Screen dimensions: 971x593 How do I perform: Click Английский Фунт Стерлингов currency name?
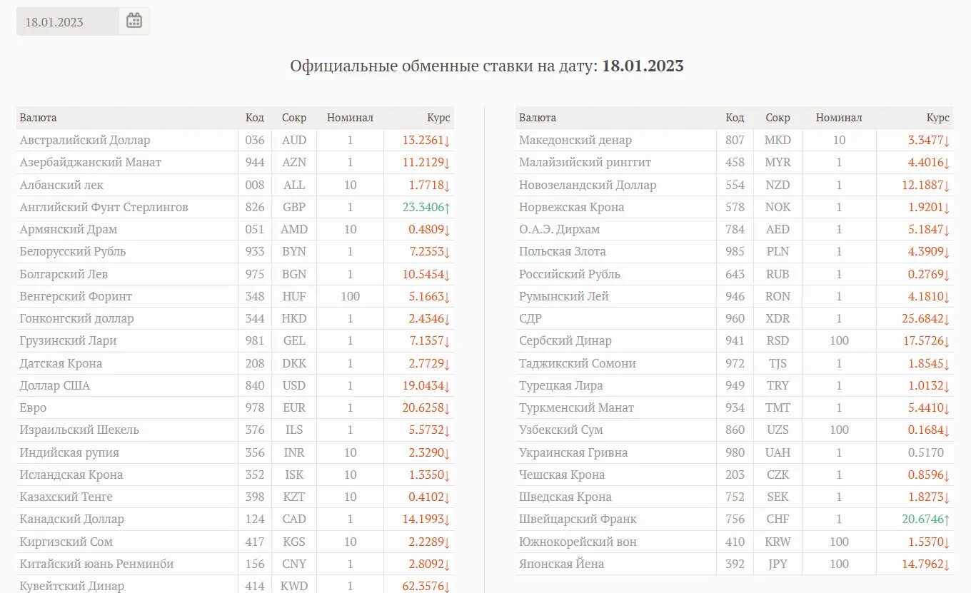click(104, 208)
